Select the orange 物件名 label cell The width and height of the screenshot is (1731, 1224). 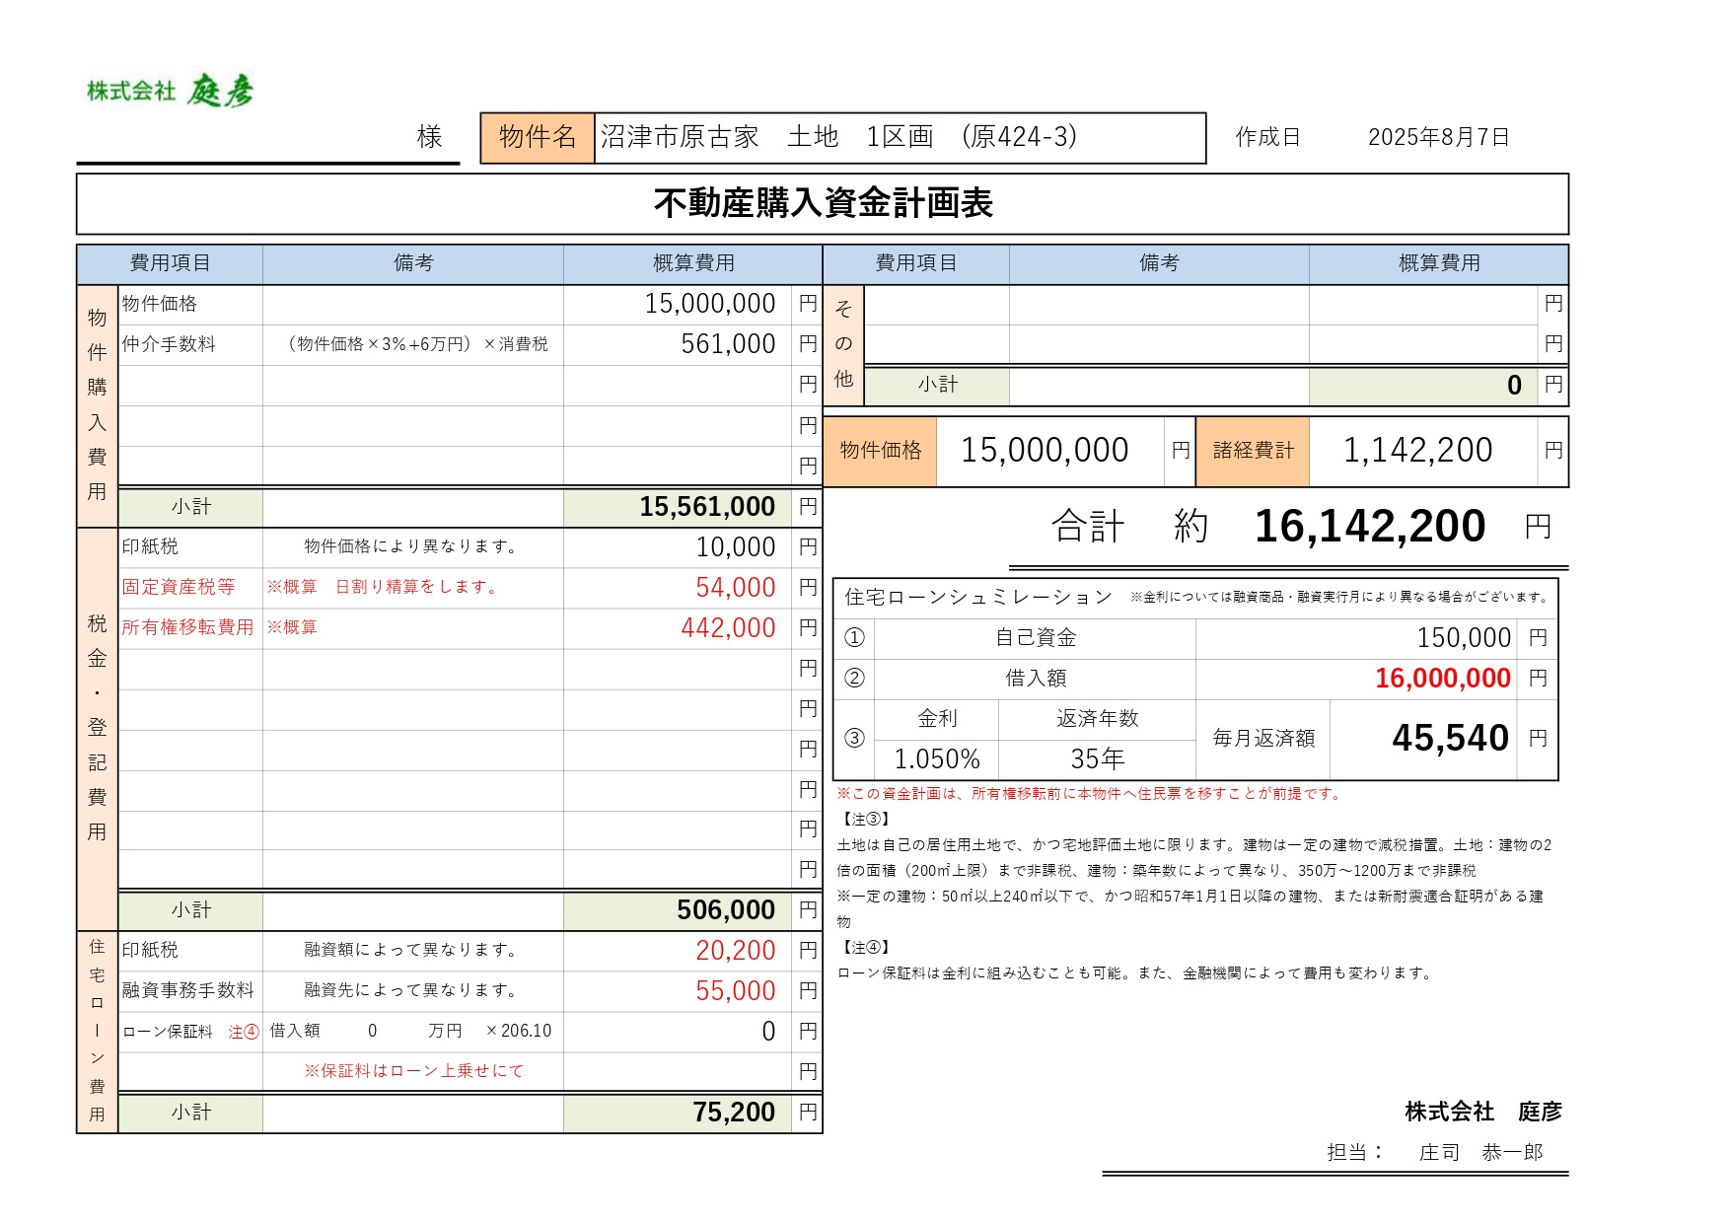(x=538, y=137)
